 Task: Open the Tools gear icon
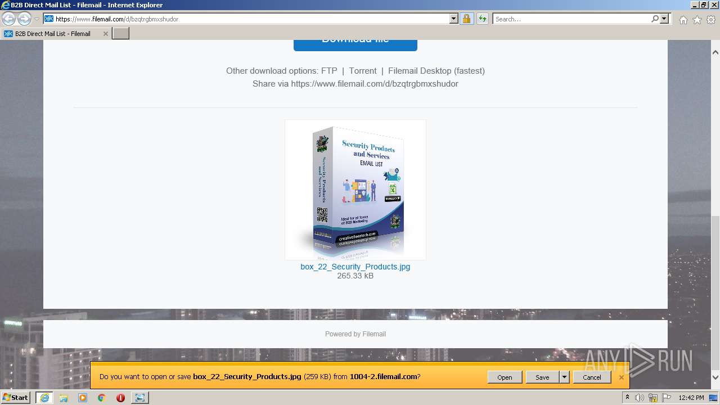[x=711, y=20]
